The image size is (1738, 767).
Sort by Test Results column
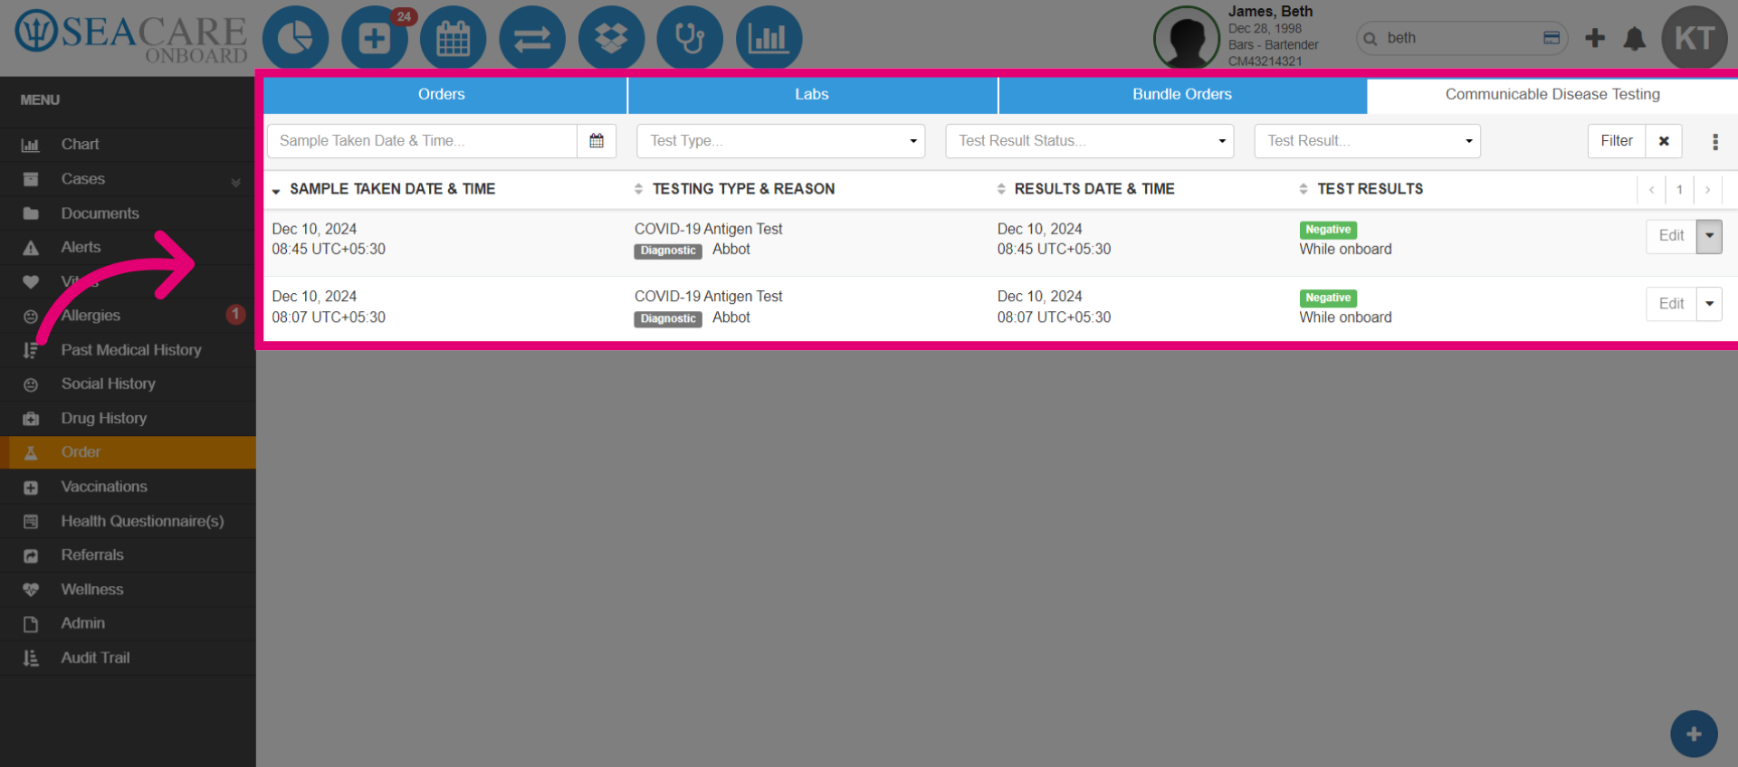[1370, 189]
